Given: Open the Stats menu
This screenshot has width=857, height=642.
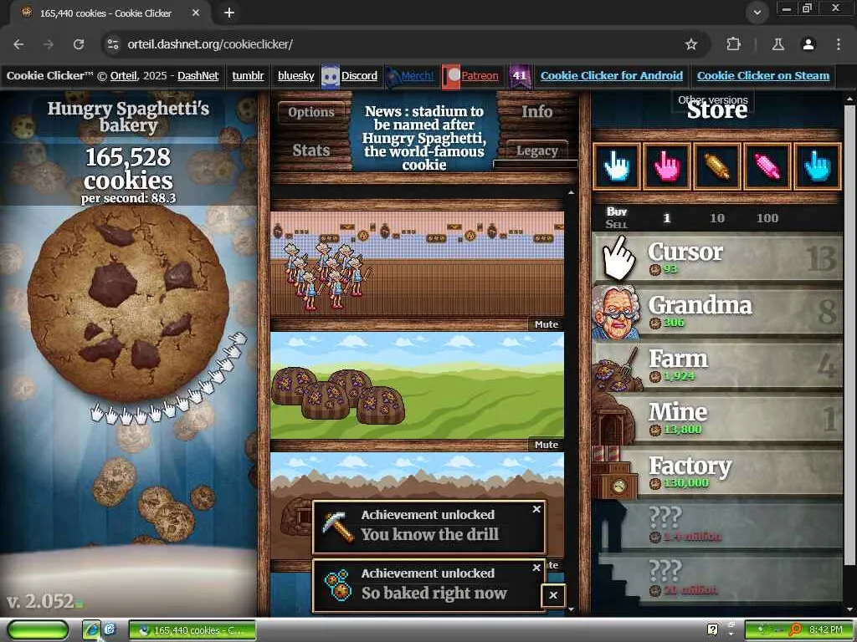Looking at the screenshot, I should click(x=311, y=150).
